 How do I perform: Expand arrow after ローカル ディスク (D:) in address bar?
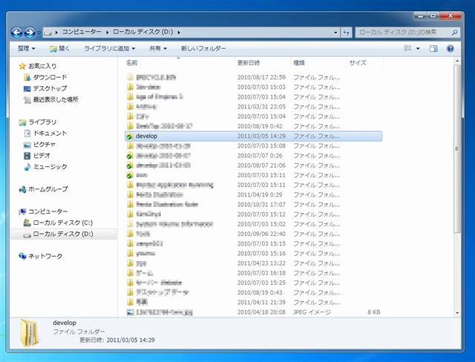[179, 32]
